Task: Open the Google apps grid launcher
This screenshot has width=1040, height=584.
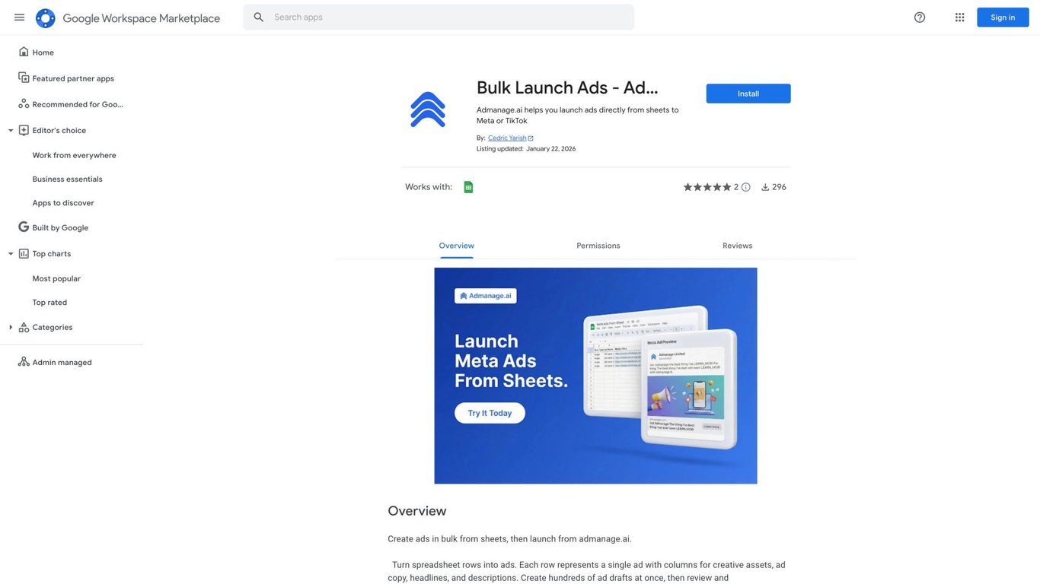Action: pos(960,17)
